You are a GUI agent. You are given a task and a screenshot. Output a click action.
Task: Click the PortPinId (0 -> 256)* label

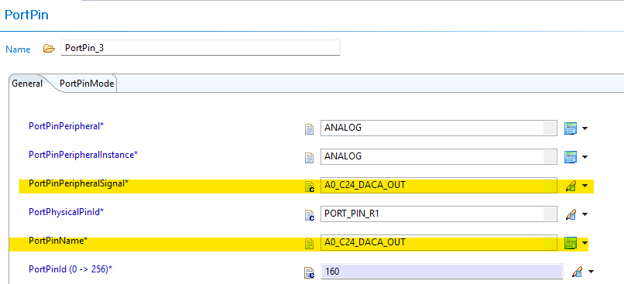(x=70, y=269)
